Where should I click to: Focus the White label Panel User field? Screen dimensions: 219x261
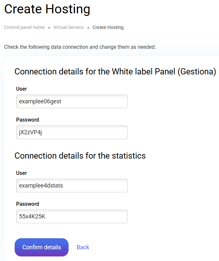72,101
